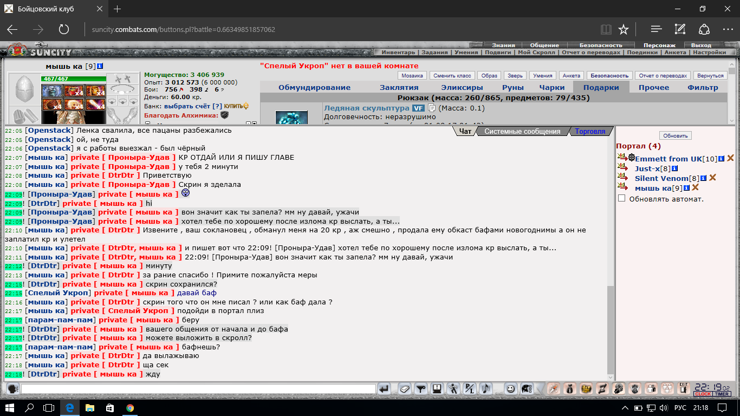
Task: Open info icon for Just-x
Action: [x=674, y=168]
